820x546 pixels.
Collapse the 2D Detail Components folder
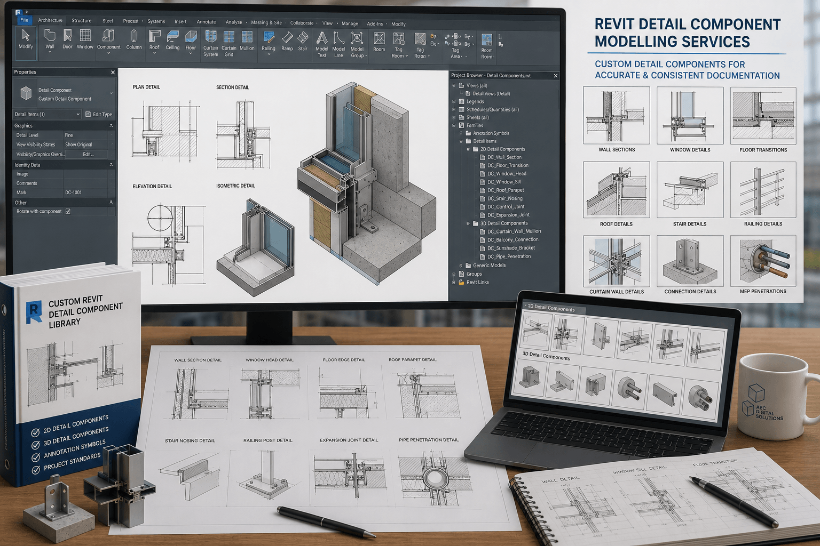click(x=468, y=149)
